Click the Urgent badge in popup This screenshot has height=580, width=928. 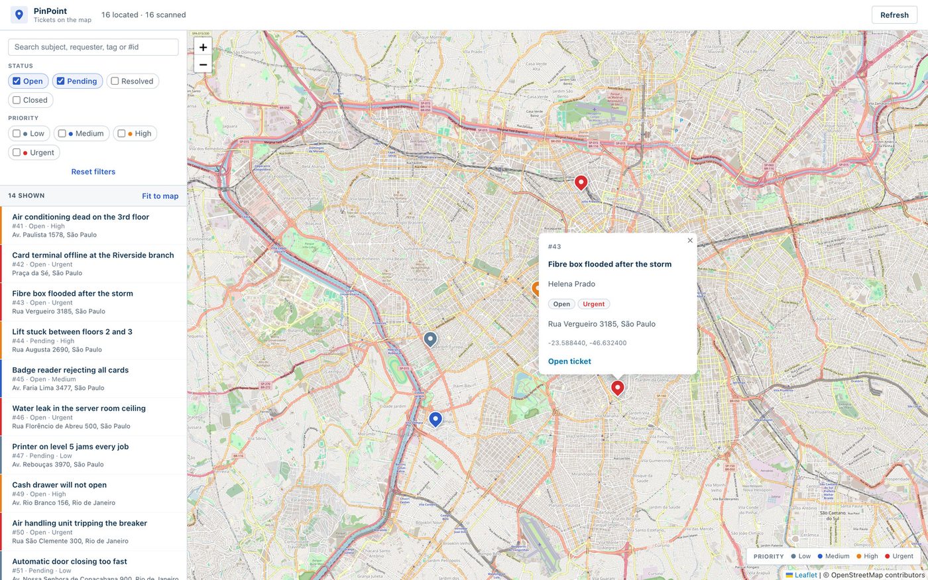click(x=594, y=304)
